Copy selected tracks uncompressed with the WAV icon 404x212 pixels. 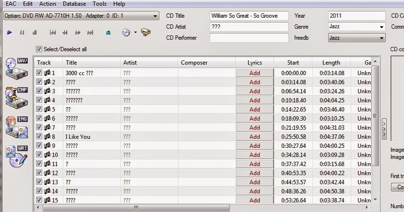tap(16, 68)
